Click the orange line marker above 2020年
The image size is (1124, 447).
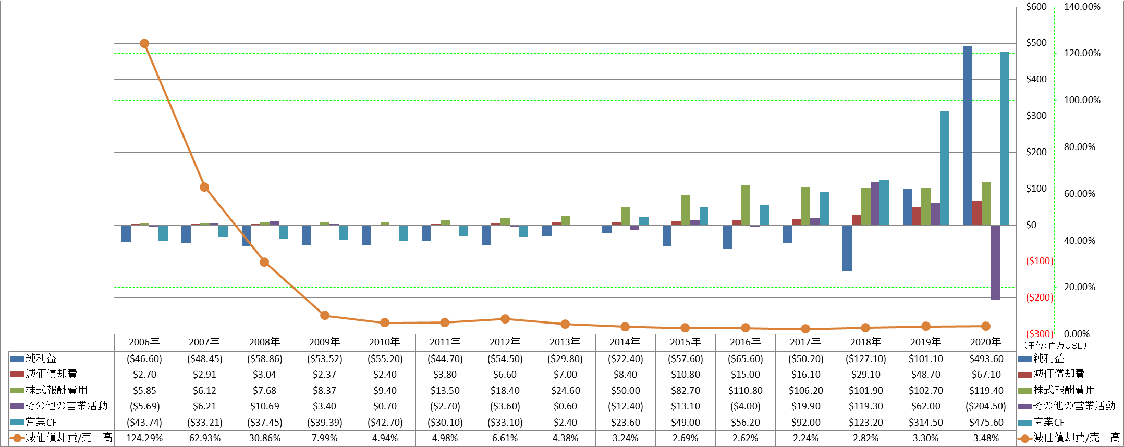986,326
